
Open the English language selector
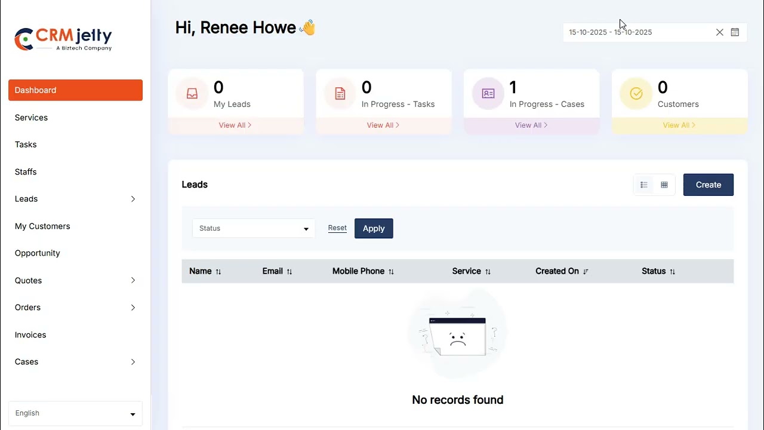tap(75, 413)
